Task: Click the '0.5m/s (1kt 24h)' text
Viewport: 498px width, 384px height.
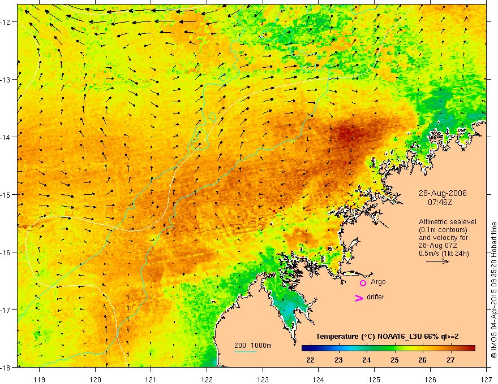Action: tap(444, 254)
